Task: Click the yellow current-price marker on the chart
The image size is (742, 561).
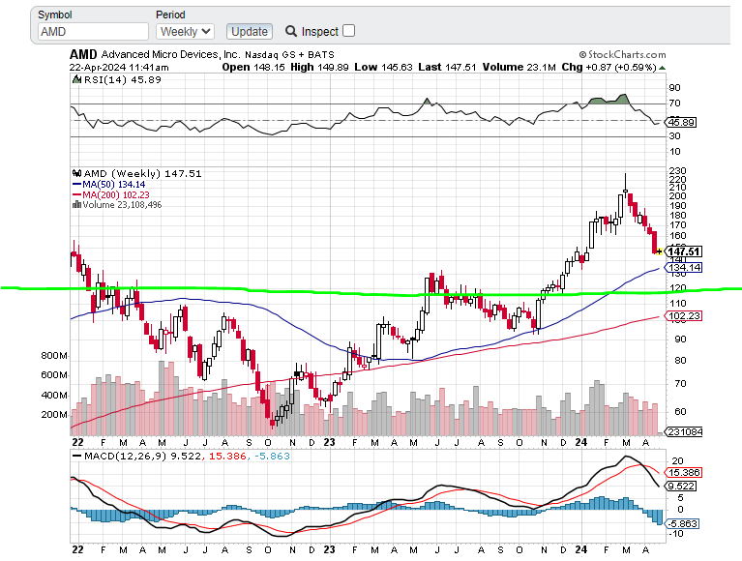Action: click(659, 251)
